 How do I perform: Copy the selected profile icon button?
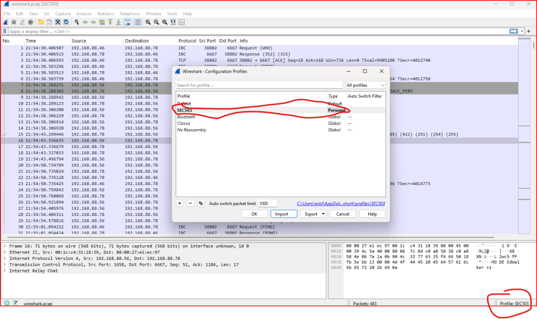[x=201, y=203]
